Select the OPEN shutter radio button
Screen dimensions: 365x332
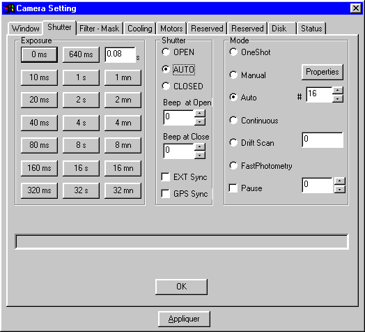[x=166, y=52]
